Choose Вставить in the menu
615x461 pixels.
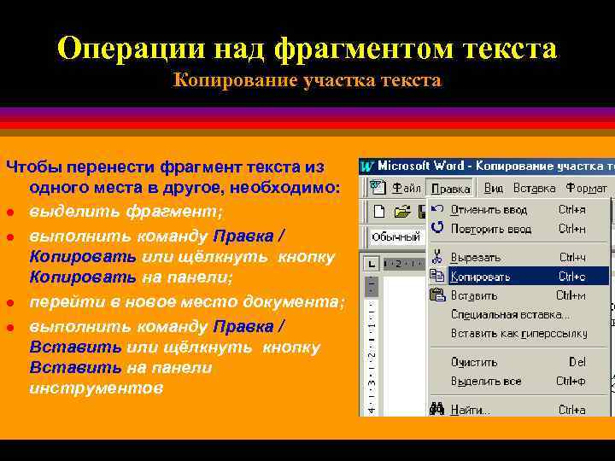point(519,295)
